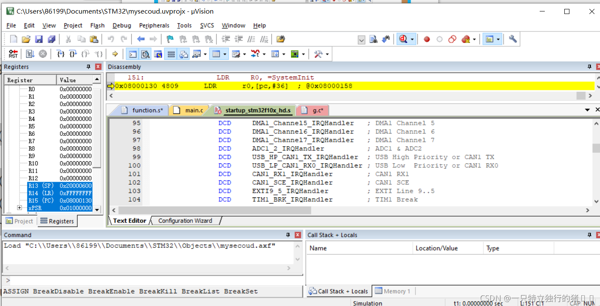The height and width of the screenshot is (306, 600).
Task: Click the editor horizontal scrollbar thumb
Action: (214, 211)
